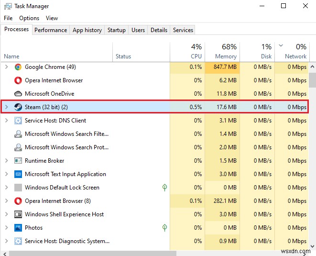Viewport: 316px width, 256px height.
Task: Click the Windows Shell Experience Host icon
Action: tap(18, 214)
